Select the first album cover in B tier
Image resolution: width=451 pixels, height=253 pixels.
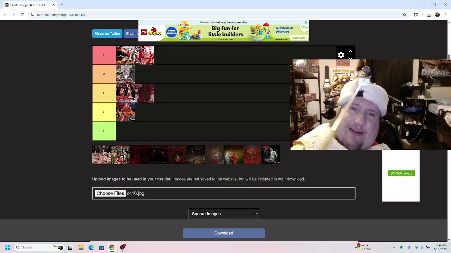click(x=125, y=93)
